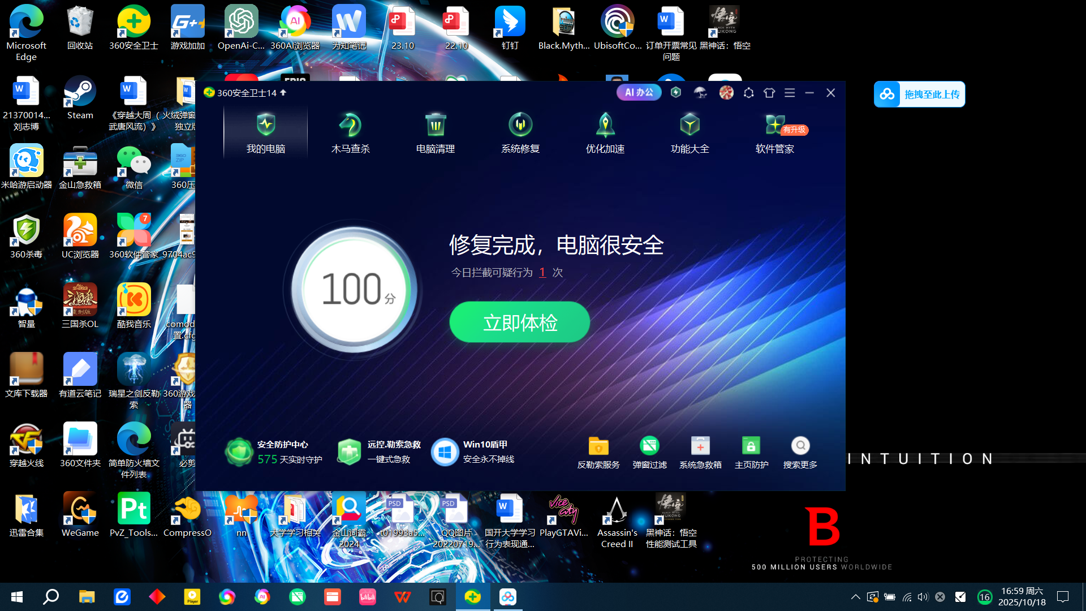The image size is (1086, 611).
Task: Open 弹窗过滤 tool icon
Action: [649, 453]
